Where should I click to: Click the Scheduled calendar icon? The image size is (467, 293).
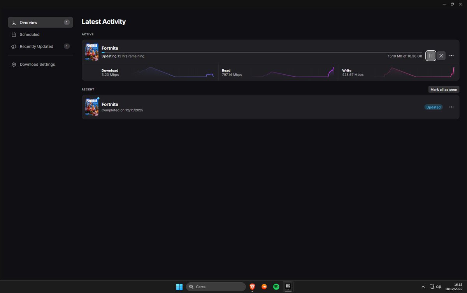14,34
